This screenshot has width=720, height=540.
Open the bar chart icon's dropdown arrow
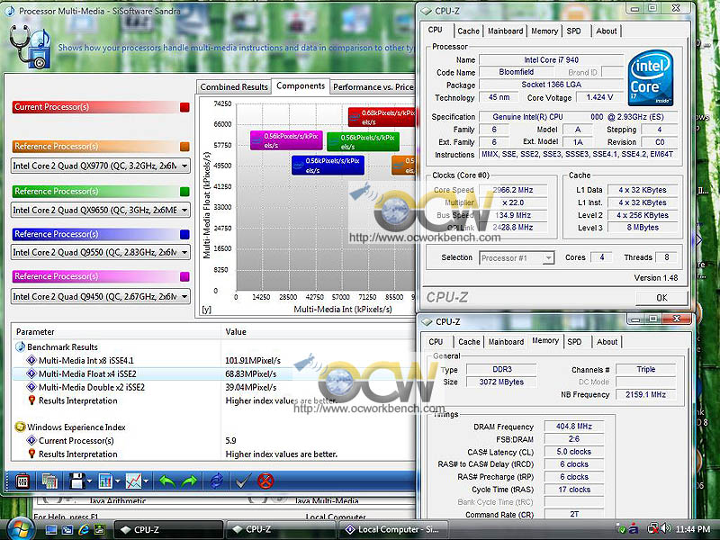click(118, 481)
